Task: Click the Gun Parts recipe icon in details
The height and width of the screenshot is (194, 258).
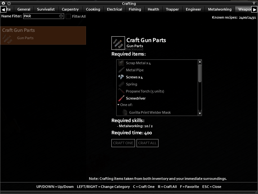Action: click(118, 43)
